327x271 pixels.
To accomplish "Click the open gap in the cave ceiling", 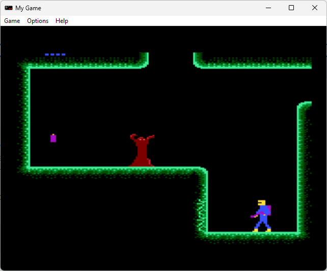I will 171,59.
